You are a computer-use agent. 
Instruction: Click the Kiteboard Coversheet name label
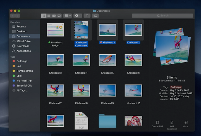81,44
